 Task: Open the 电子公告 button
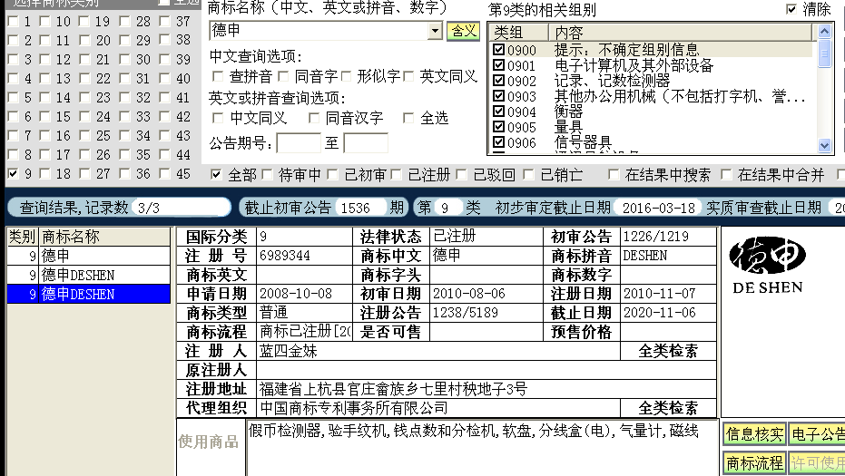coord(817,434)
